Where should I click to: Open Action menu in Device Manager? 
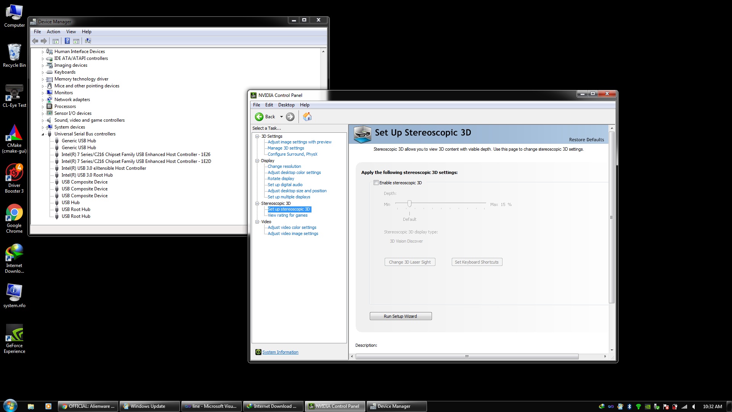tap(53, 32)
